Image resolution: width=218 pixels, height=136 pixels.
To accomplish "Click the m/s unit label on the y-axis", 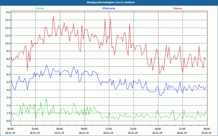I will point(8,12).
